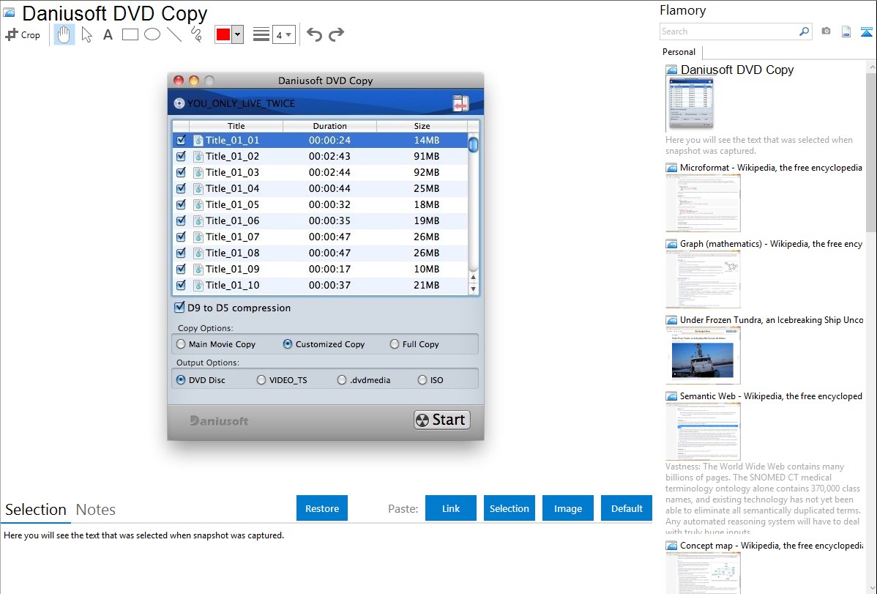Open Graph (mathematics) snapshot thumbnail
Screen dimensions: 877x594
(x=703, y=279)
